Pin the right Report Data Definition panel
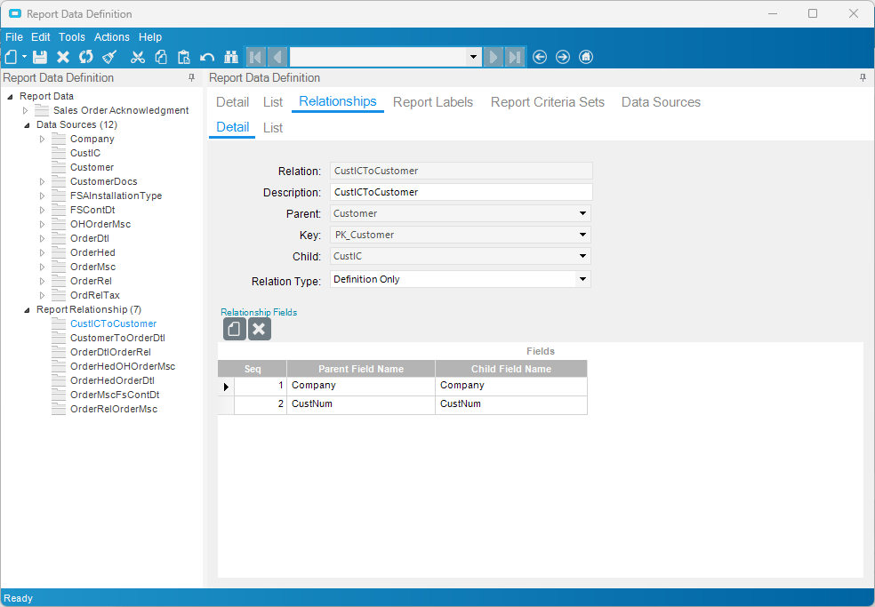The height and width of the screenshot is (607, 875). tap(863, 77)
